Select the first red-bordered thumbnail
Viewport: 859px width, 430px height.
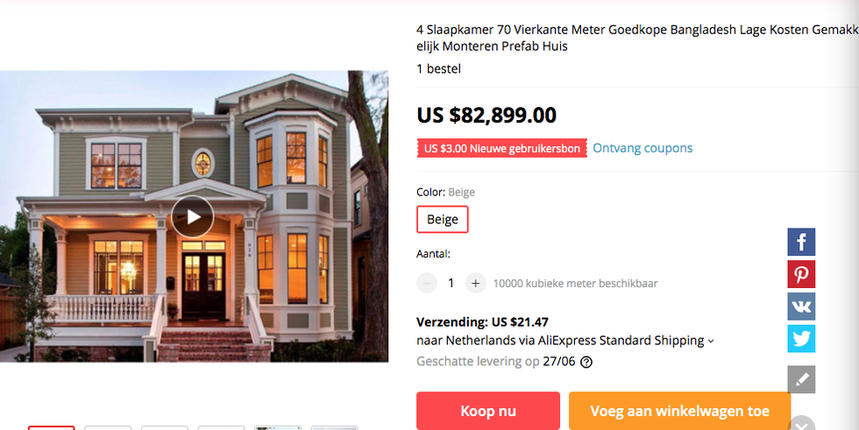point(52,428)
